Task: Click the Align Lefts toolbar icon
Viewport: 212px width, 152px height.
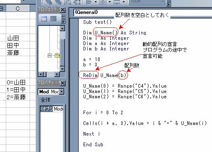Action: coord(89,2)
